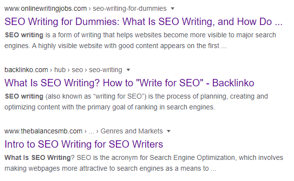The height and width of the screenshot is (181, 294).
Task: Click the backlinko.com domain text
Action: point(26,70)
